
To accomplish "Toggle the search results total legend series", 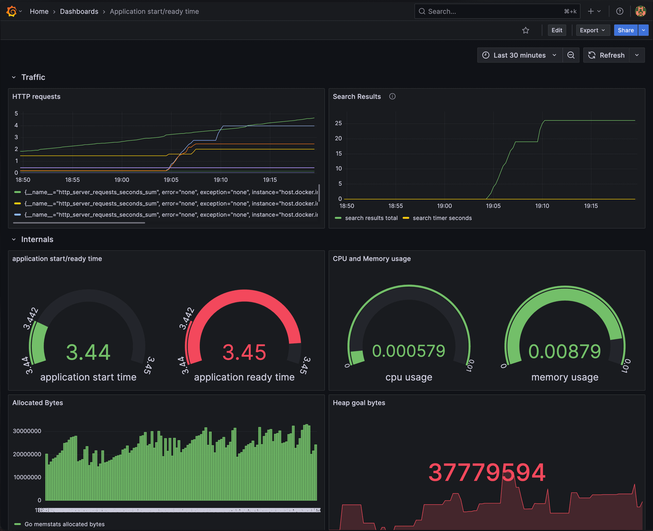I will [x=371, y=218].
